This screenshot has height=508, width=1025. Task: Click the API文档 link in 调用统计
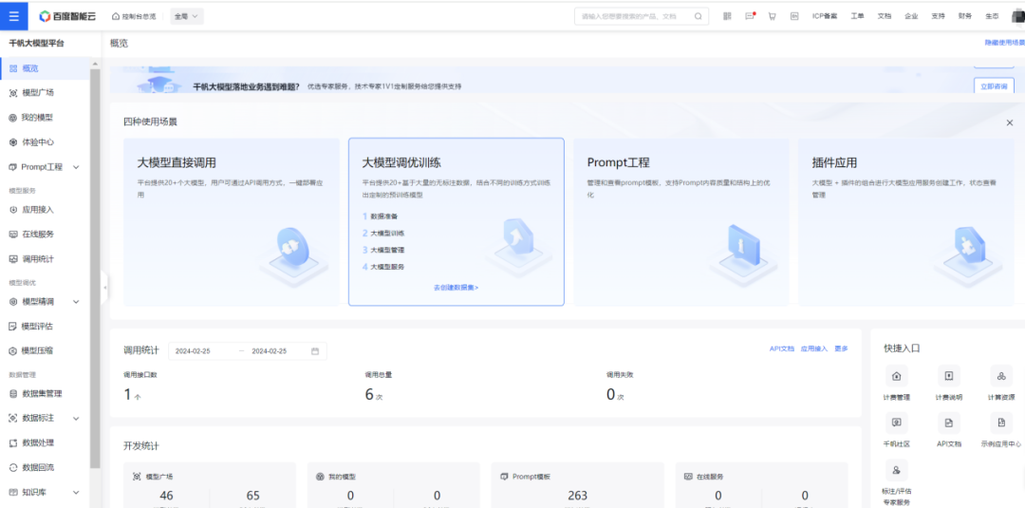[x=782, y=348]
